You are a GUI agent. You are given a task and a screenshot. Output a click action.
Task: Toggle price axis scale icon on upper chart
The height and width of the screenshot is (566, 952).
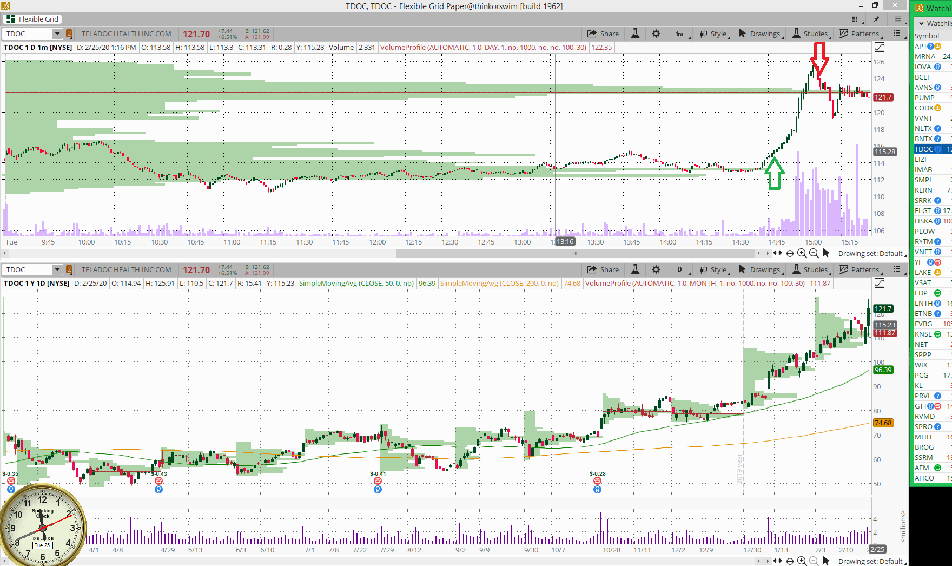coord(880,47)
